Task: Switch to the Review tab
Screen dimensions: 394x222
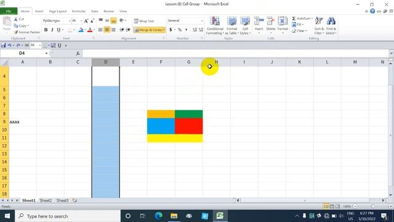Action: (x=108, y=11)
